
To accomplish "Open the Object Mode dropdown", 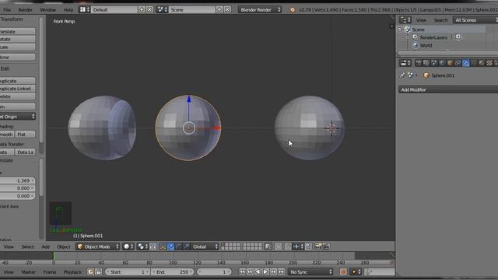I will point(97,247).
